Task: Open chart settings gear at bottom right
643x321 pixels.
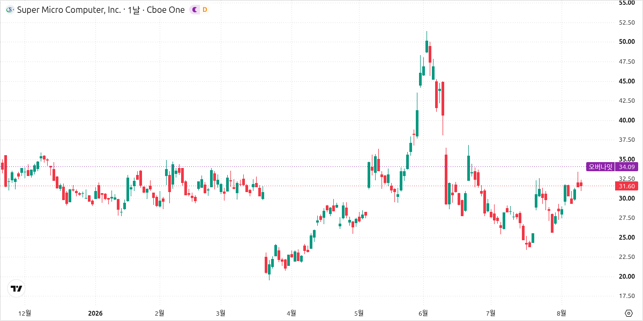Action: tap(629, 313)
